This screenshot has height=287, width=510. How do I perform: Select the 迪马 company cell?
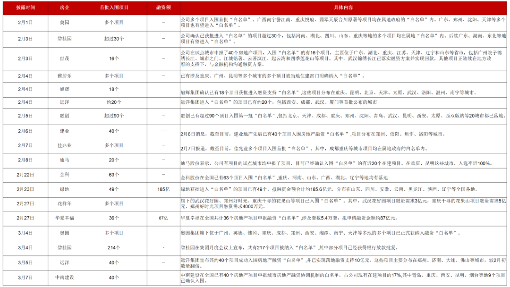(x=64, y=160)
